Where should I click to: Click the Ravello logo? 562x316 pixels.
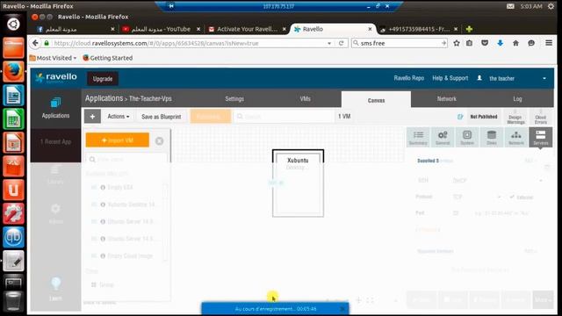coord(56,77)
